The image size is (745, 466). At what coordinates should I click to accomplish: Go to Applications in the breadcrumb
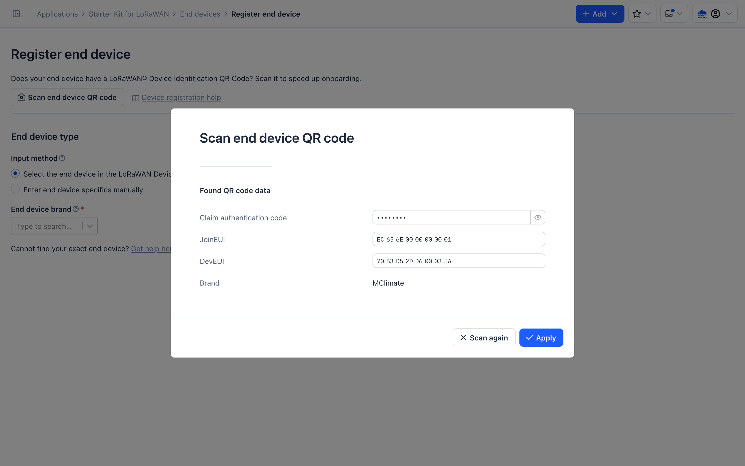pos(57,14)
